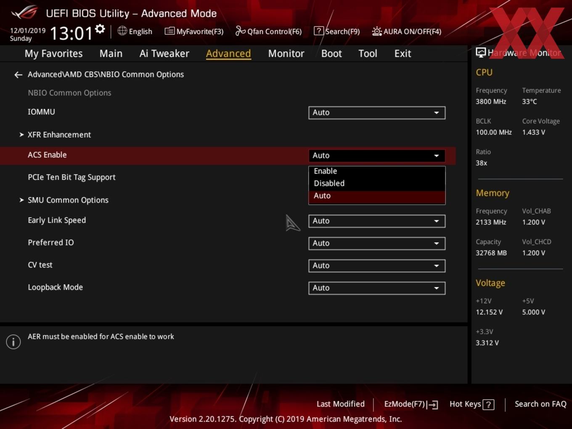Click Core Voltage value 1.433 V
572x429 pixels.
[533, 132]
